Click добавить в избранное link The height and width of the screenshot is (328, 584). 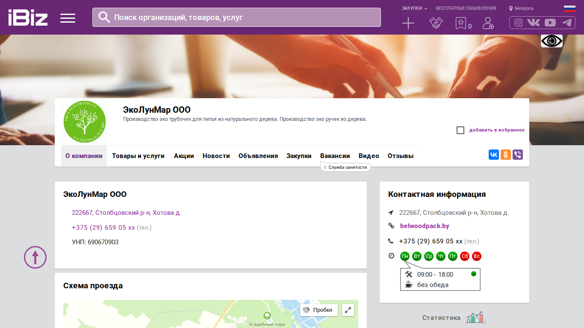497,130
